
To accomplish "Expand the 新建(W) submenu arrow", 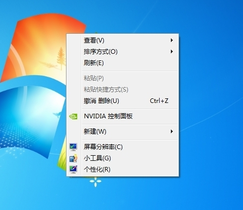I will point(172,132).
